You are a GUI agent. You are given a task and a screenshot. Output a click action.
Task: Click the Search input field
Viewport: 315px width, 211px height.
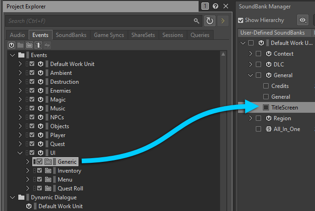[99, 21]
